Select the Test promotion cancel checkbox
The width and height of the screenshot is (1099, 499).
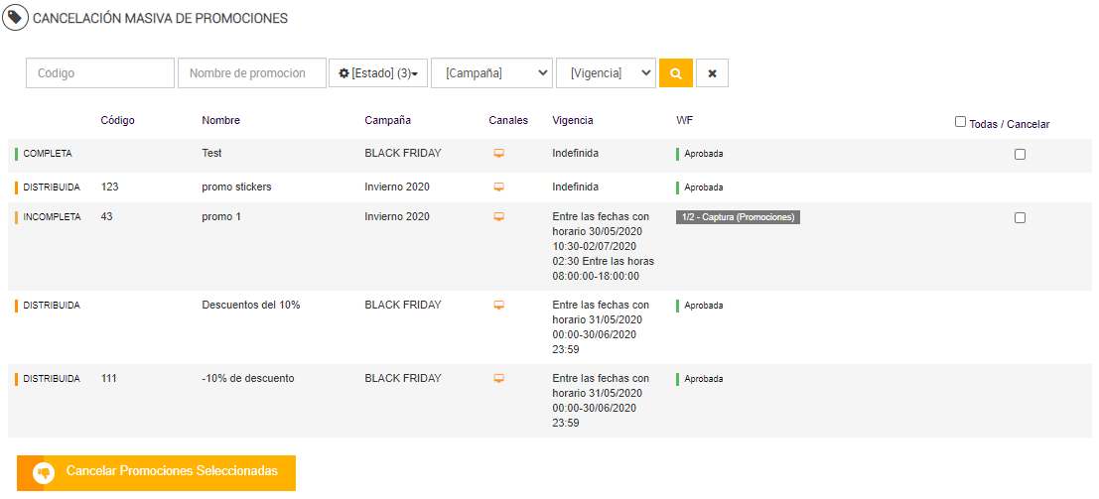[1020, 154]
